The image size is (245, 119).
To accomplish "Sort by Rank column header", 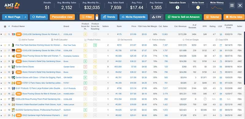I will tap(119, 26).
